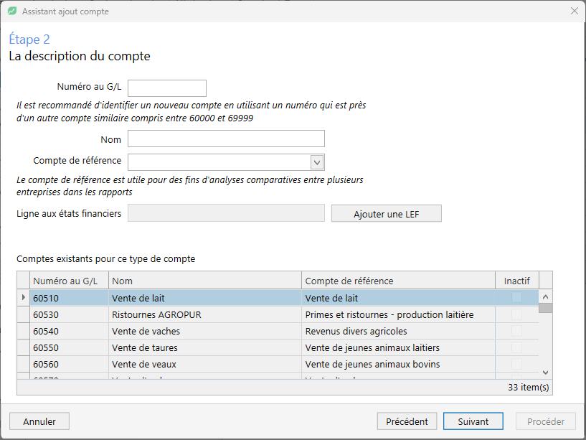Screen dimensions: 586x440
Task: Click the Ligne aux états financiers field
Action: 226,213
